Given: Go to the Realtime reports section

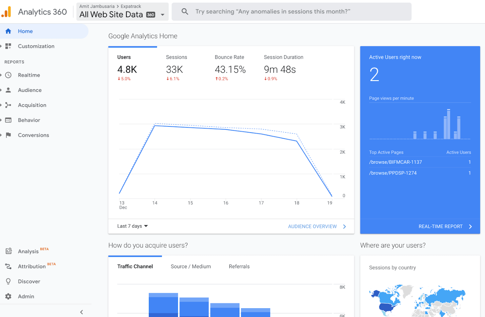Looking at the screenshot, I should [x=29, y=75].
